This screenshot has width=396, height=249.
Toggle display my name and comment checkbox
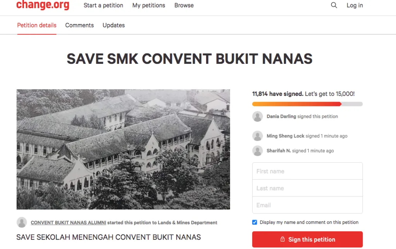click(x=254, y=222)
